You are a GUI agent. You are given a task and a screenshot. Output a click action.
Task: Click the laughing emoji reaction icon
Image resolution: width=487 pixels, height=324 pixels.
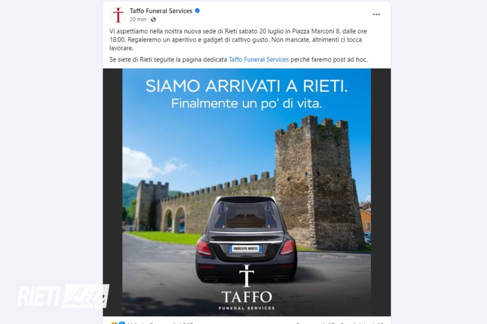[114, 323]
